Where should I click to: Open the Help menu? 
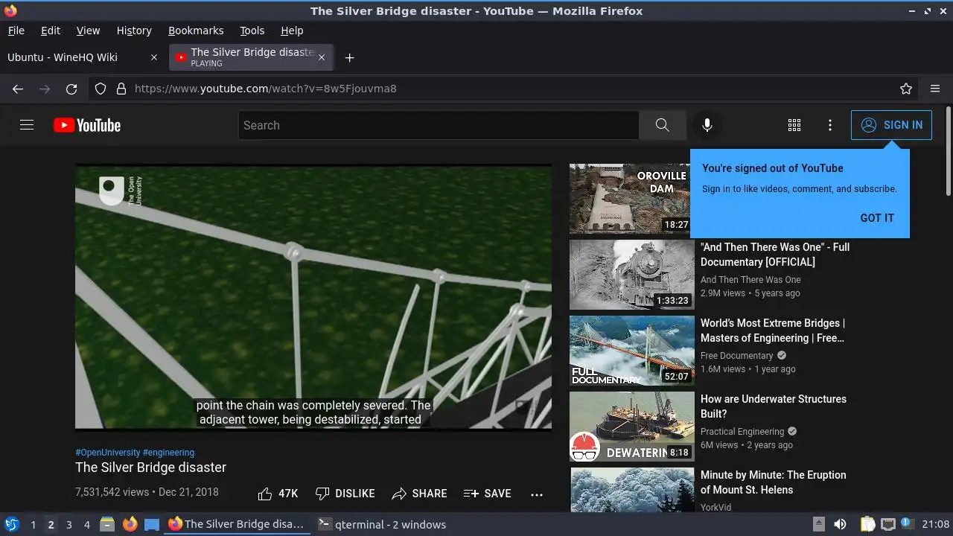click(292, 31)
